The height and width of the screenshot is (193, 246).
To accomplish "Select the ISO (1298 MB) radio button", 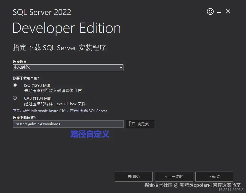I will (x=15, y=85).
